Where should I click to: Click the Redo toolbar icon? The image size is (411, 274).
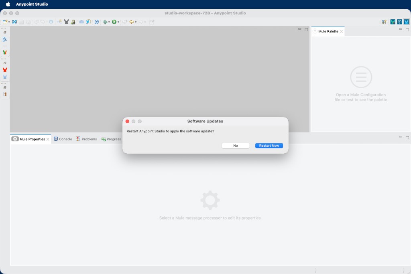pos(43,22)
